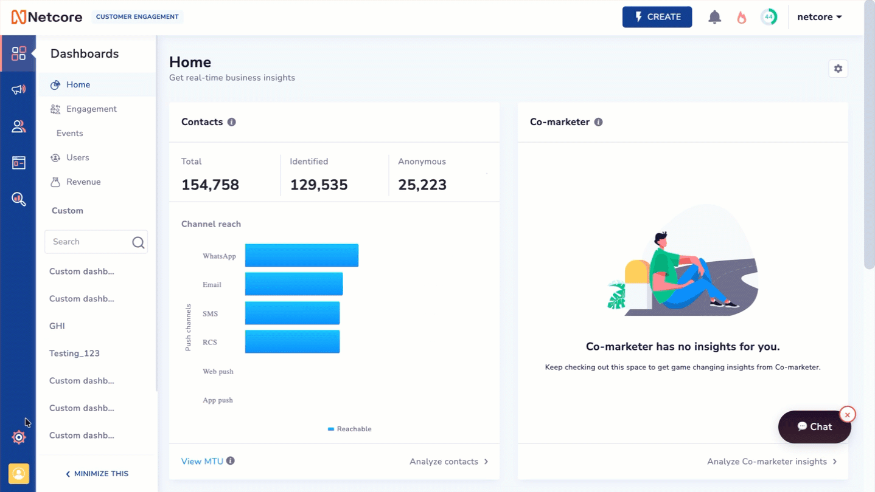This screenshot has height=492, width=875.
Task: Expand the netcore account dropdown
Action: [820, 17]
